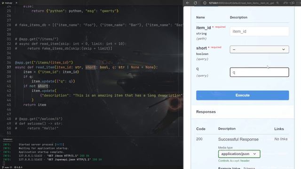Screen dimensions: 301x169
Task: Select the Example Value tab
Action: click(x=229, y=168)
